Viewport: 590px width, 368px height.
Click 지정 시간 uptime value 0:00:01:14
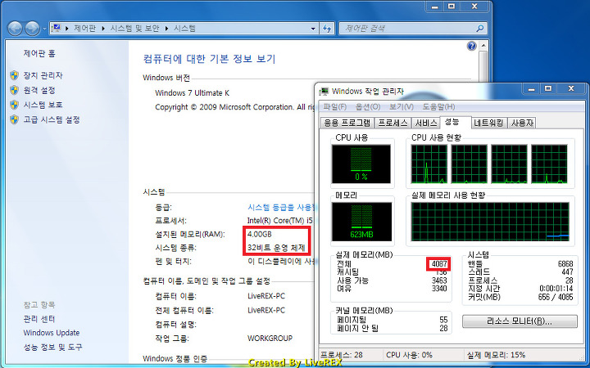click(556, 289)
